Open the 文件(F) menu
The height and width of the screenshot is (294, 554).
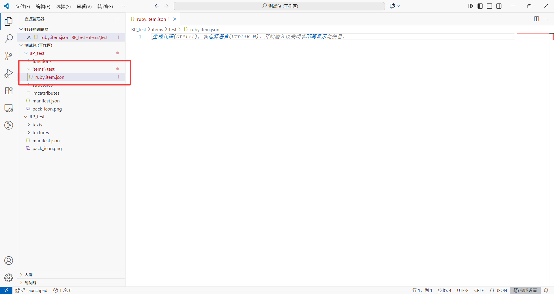(x=23, y=6)
